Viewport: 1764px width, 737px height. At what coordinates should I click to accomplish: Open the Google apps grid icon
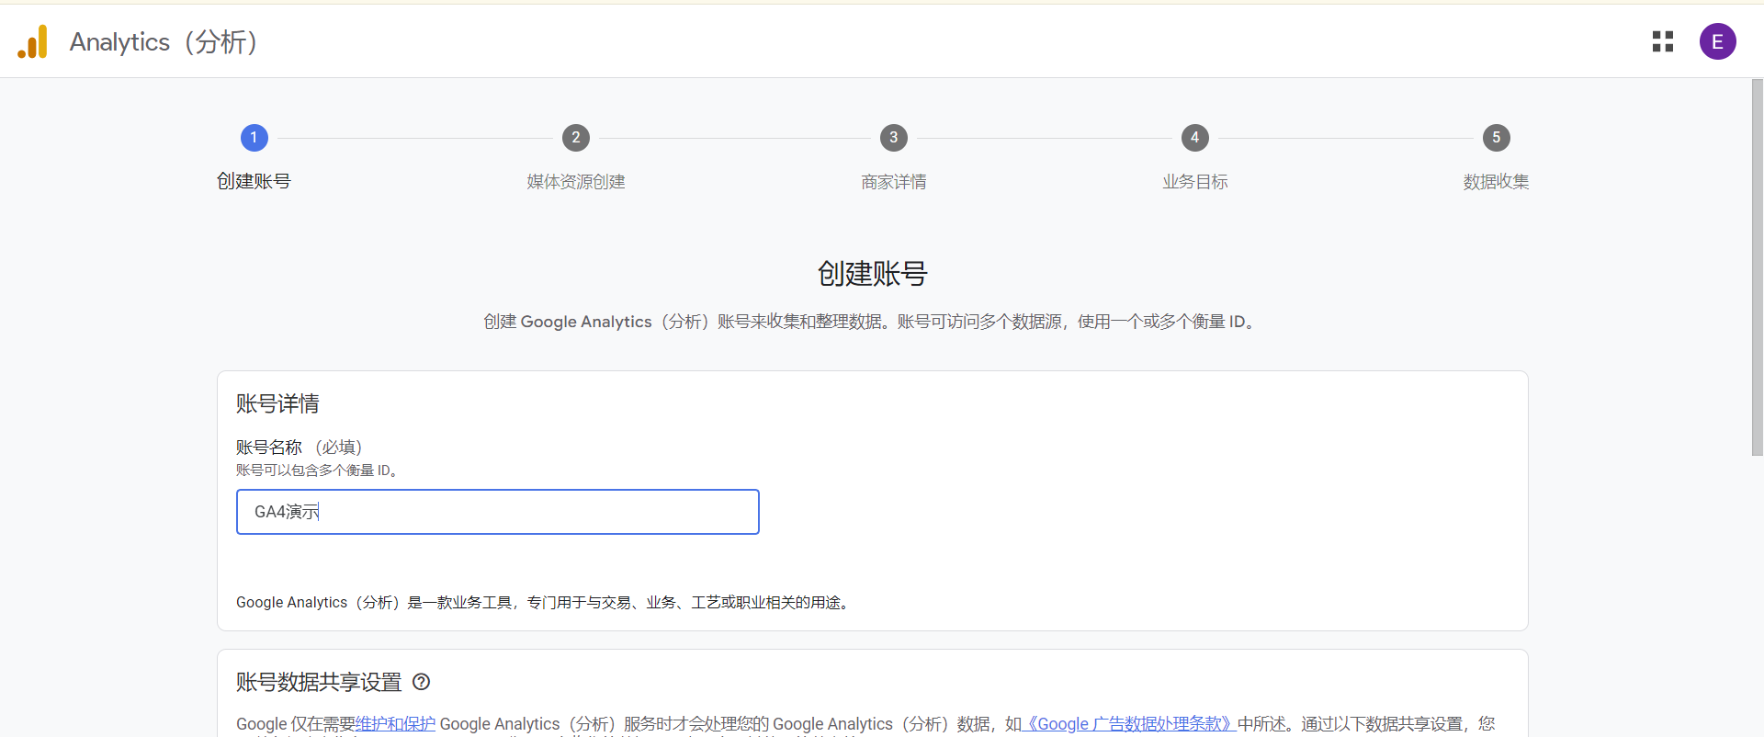[x=1663, y=41]
